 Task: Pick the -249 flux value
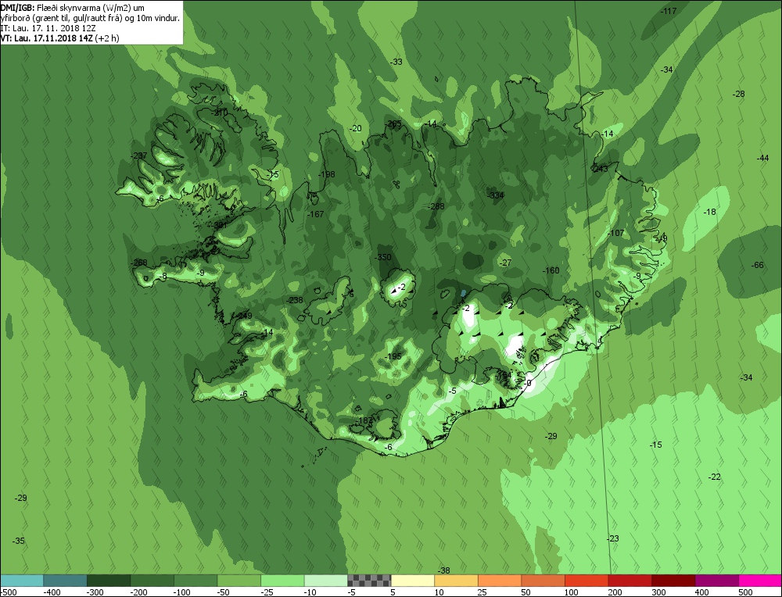244,316
